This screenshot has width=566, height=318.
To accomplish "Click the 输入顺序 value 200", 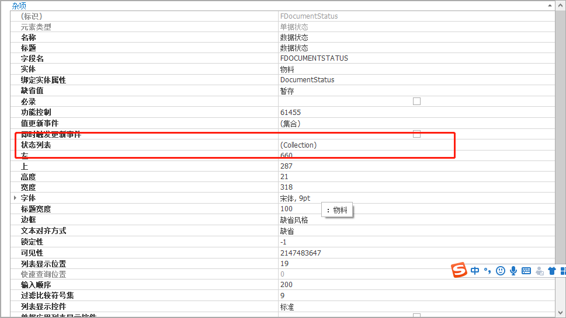I will (x=286, y=285).
